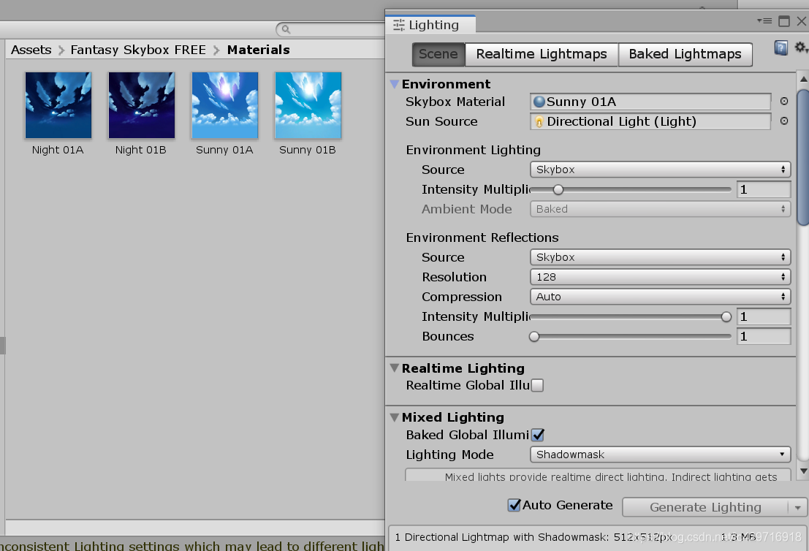Select the Lighting window tab
This screenshot has height=551, width=809.
point(430,25)
